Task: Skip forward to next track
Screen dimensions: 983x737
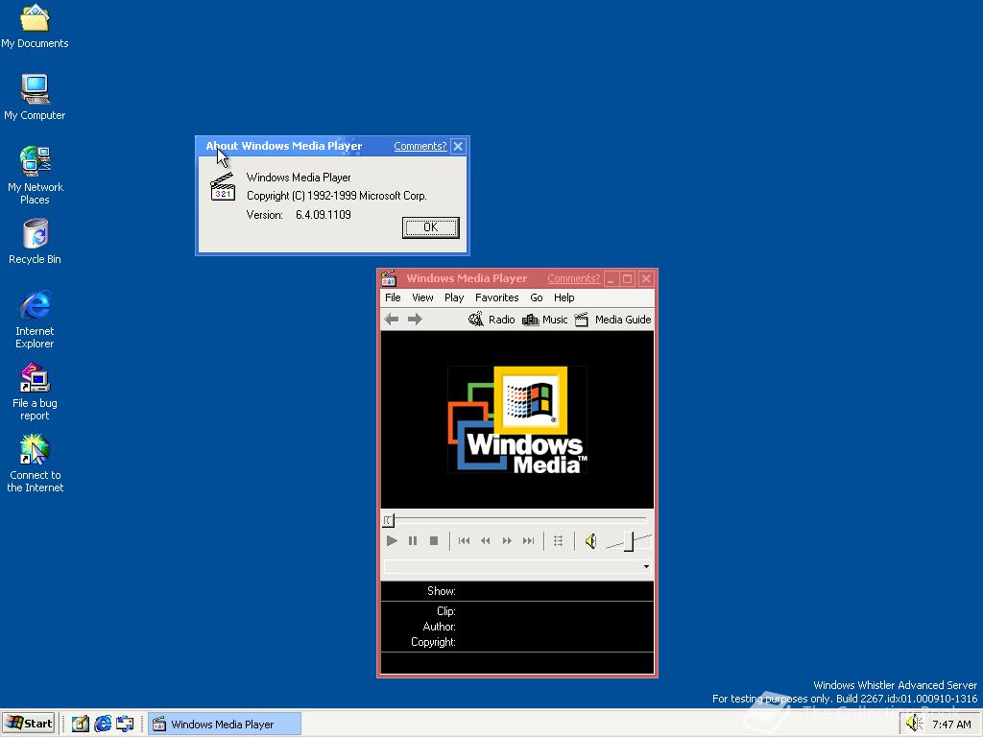Action: pos(529,541)
